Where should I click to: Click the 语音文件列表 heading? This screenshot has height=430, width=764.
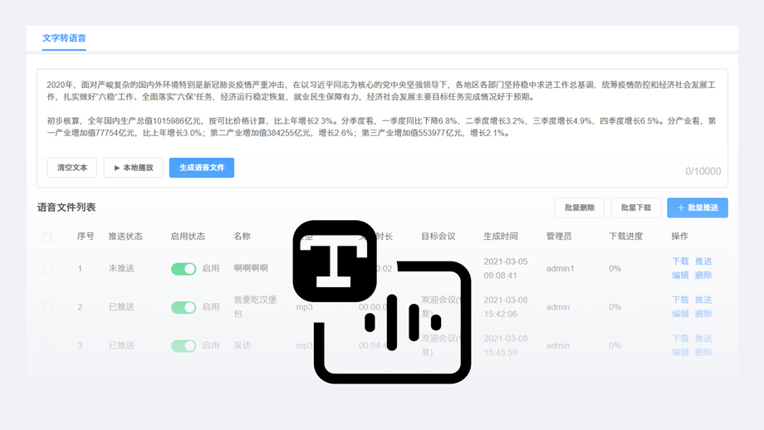click(66, 208)
